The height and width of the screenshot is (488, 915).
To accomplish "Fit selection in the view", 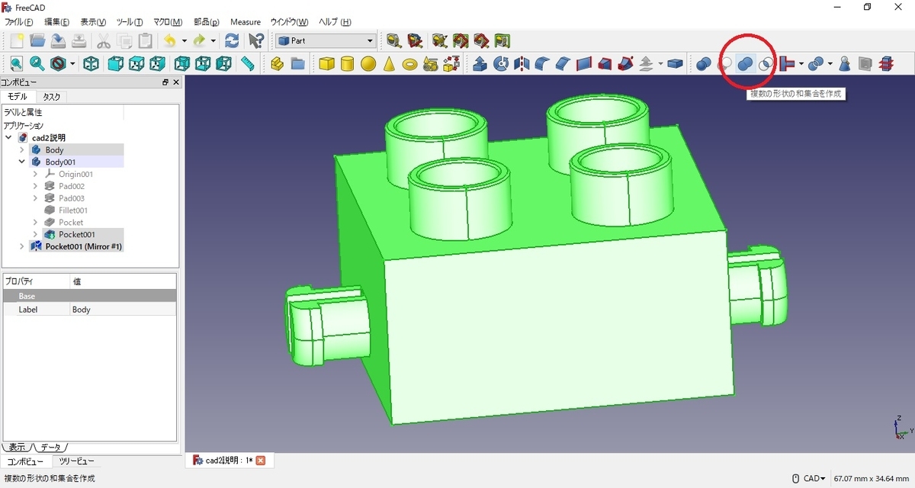I will pyautogui.click(x=37, y=64).
